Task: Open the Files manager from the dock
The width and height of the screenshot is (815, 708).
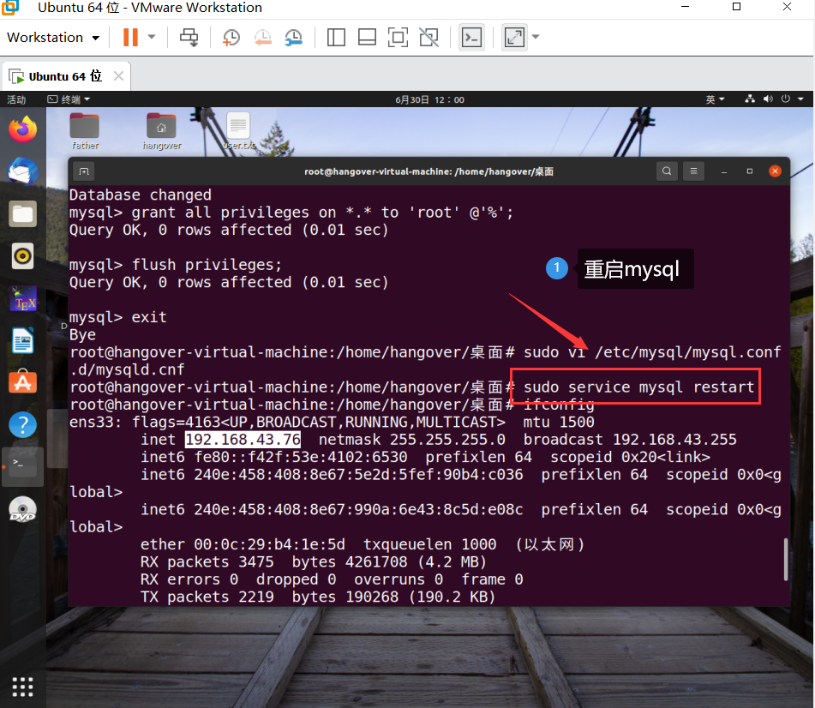Action: click(23, 213)
